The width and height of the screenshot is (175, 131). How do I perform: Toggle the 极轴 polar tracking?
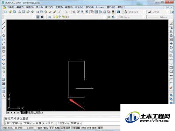pos(57,128)
